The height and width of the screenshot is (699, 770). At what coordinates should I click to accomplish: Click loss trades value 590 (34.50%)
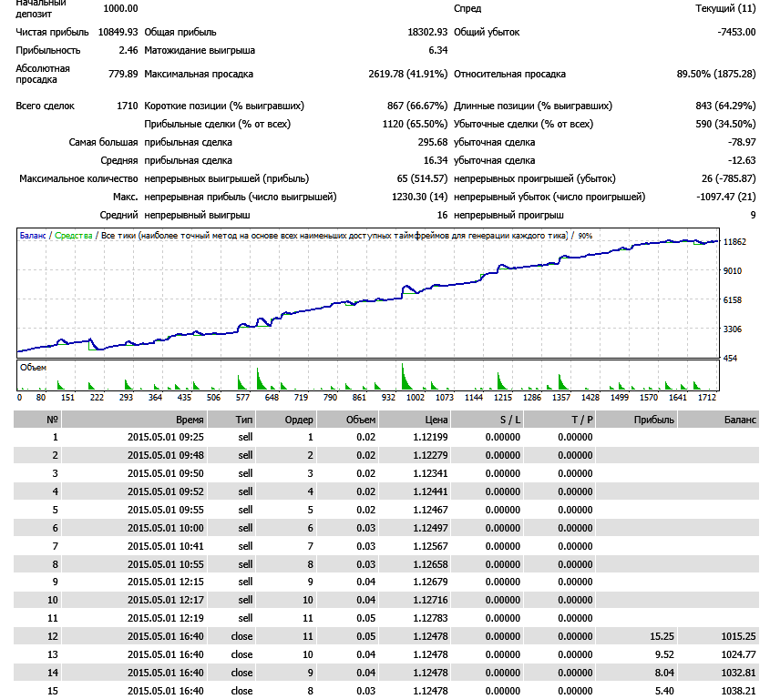coord(725,124)
